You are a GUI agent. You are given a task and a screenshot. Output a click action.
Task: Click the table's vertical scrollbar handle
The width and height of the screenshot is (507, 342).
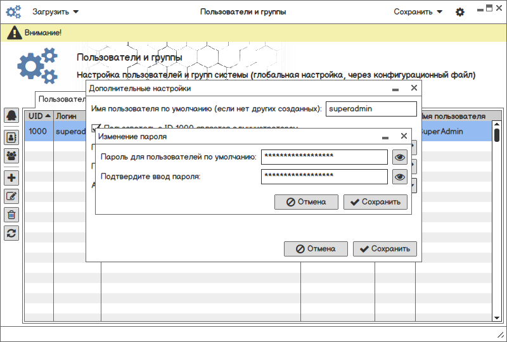tap(497, 134)
